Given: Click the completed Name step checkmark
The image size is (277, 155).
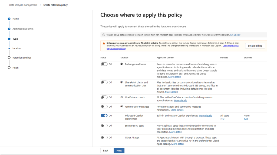Looking at the screenshot, I should point(9,19).
